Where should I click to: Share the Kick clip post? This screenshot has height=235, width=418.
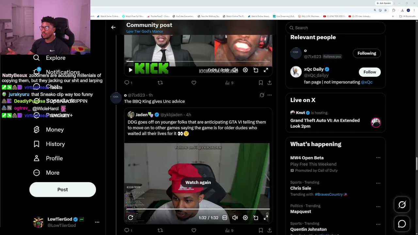pos(269,83)
